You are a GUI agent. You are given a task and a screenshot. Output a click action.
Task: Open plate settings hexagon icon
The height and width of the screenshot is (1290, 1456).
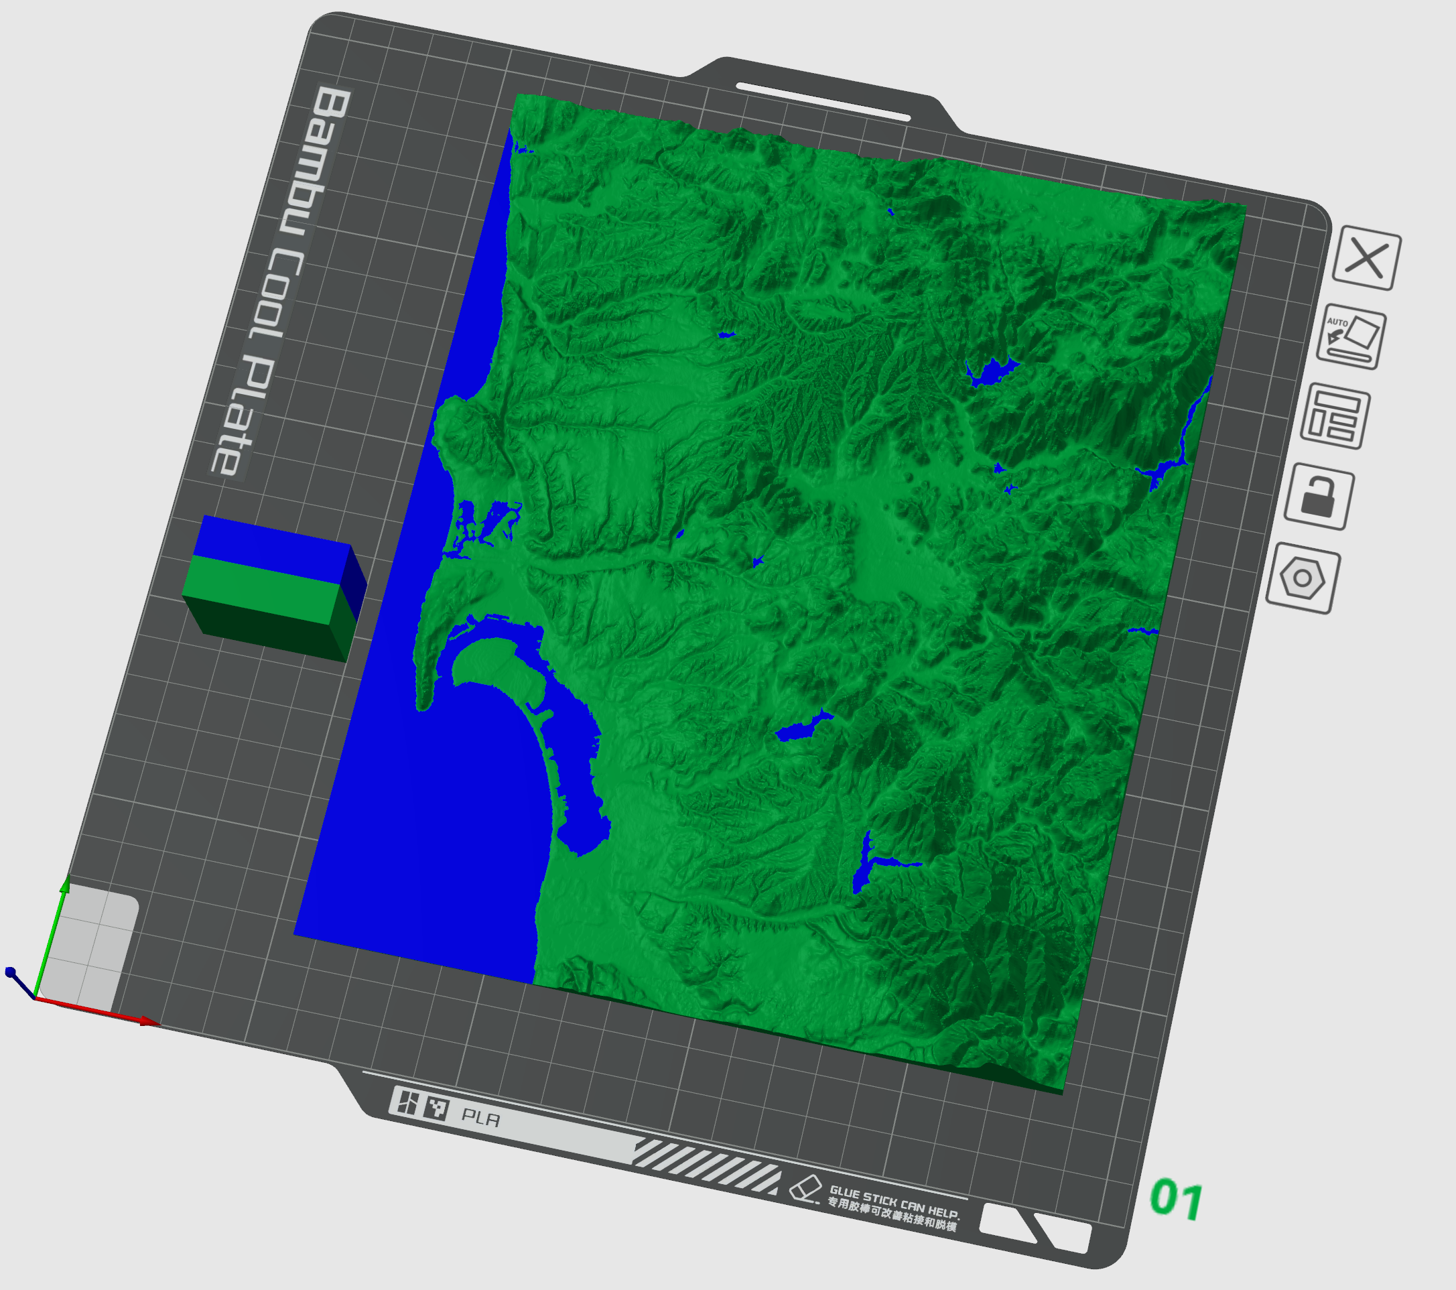pyautogui.click(x=1302, y=578)
